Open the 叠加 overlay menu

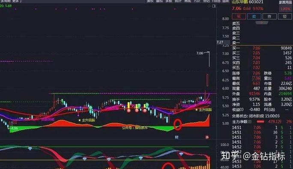click(159, 1)
